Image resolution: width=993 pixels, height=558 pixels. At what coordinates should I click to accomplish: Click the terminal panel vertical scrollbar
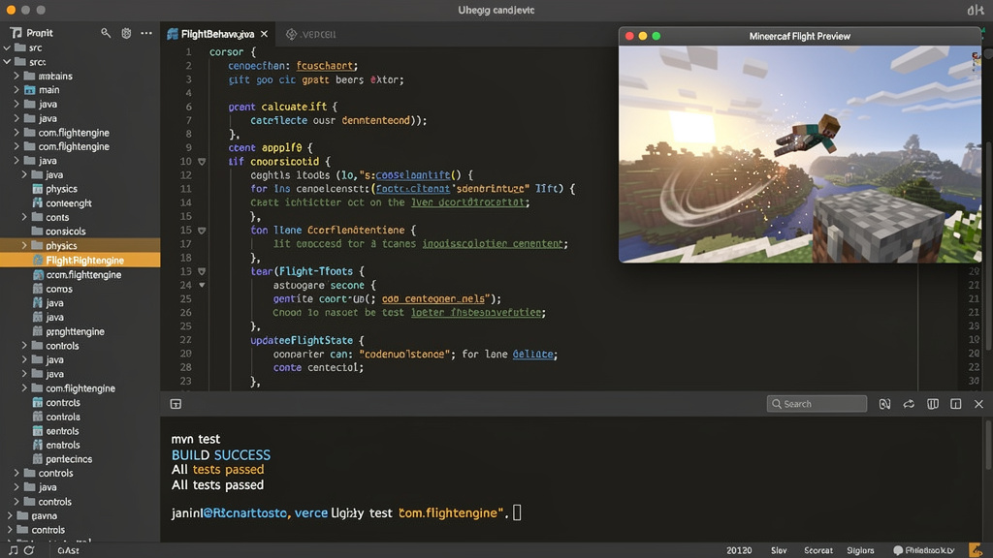(x=988, y=447)
